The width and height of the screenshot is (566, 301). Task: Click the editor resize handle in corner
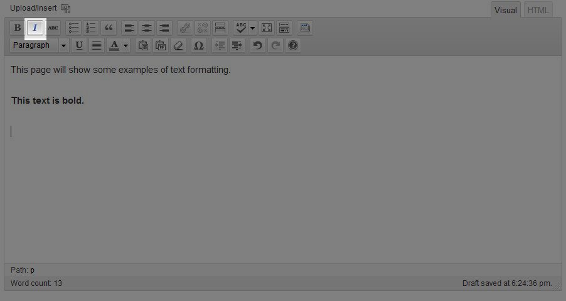(x=558, y=286)
